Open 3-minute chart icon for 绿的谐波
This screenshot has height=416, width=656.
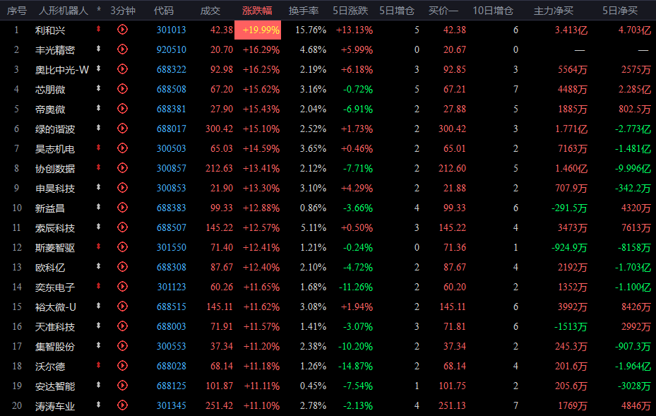(122, 129)
